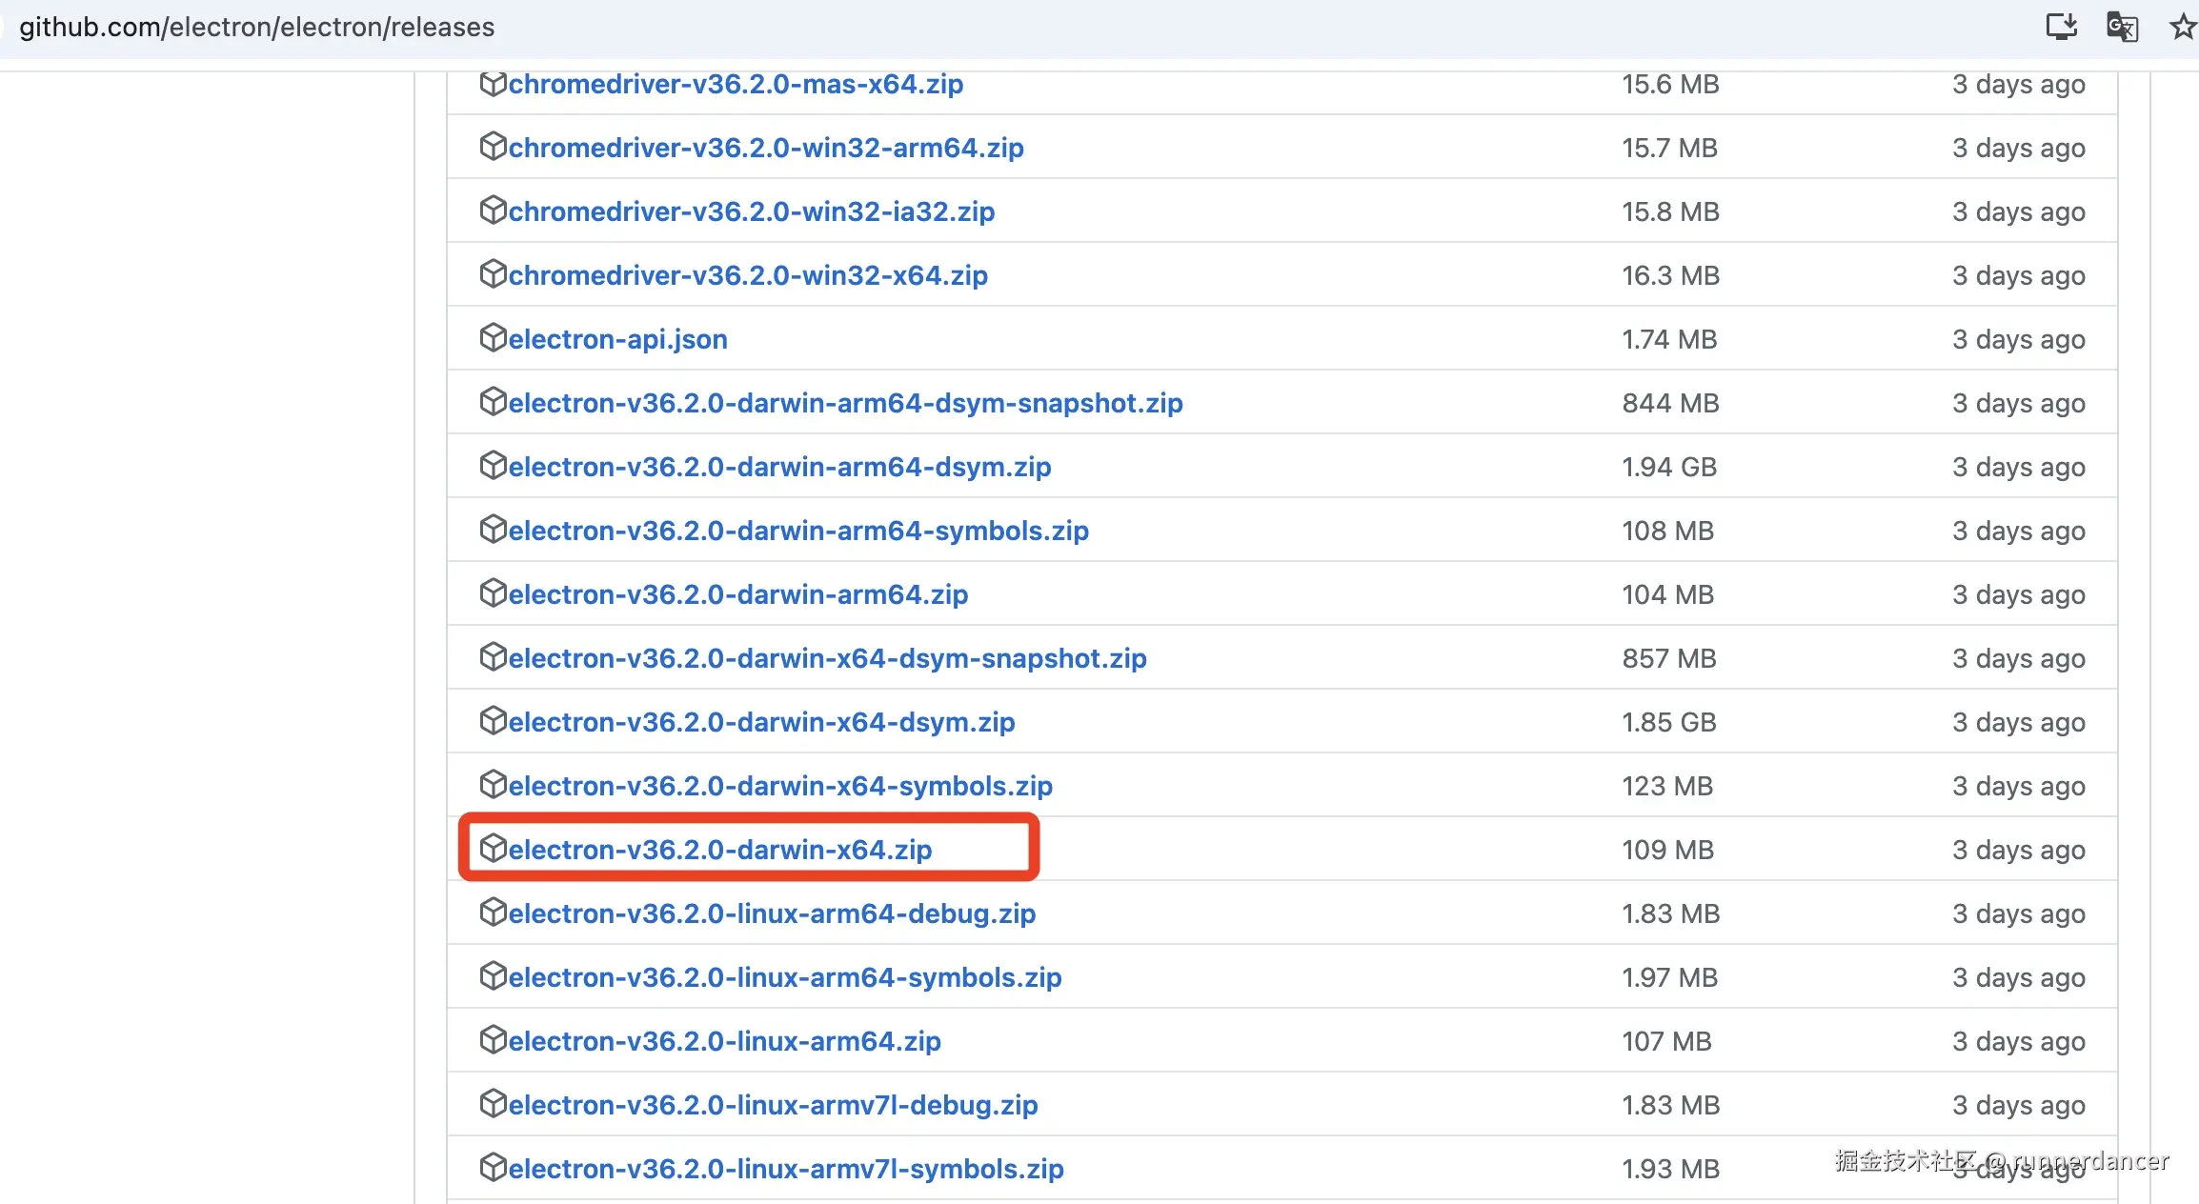Viewport: 2199px width, 1204px height.
Task: Click the 108 MB file size
Action: (x=1667, y=531)
